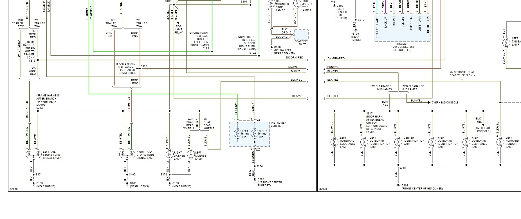Screen dimensions: 521x219
Task: Select the Center Identification Lamp symbol
Action: 398,142
